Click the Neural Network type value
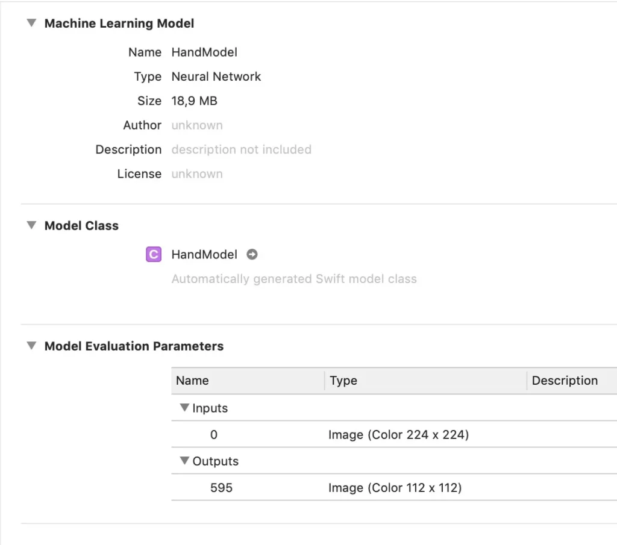The image size is (617, 545). [216, 76]
